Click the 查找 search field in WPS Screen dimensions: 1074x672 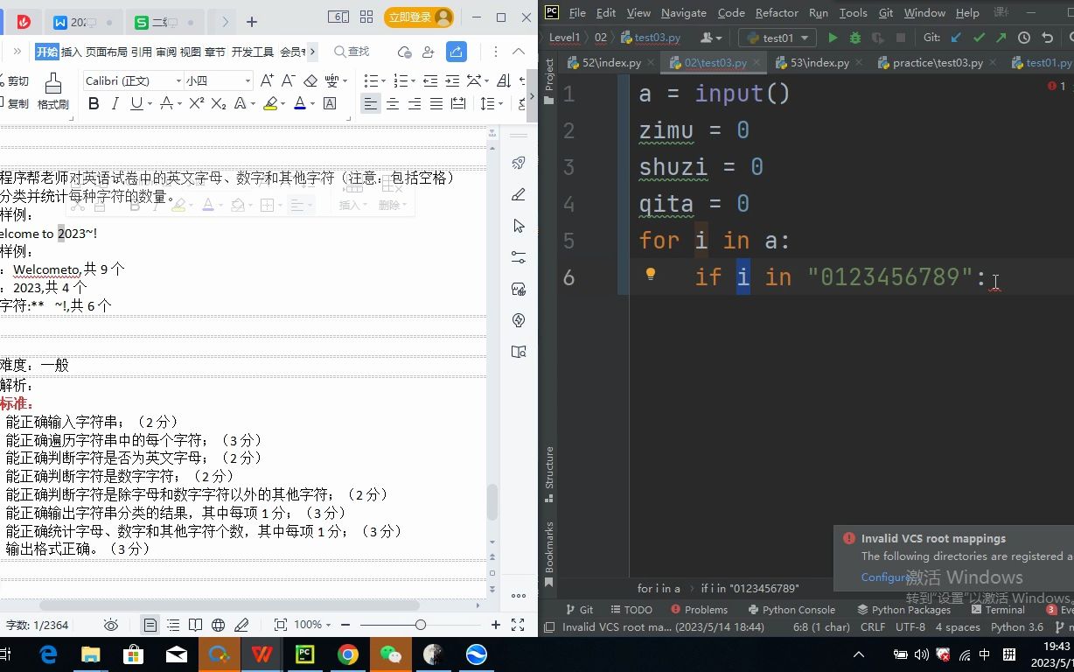[352, 52]
